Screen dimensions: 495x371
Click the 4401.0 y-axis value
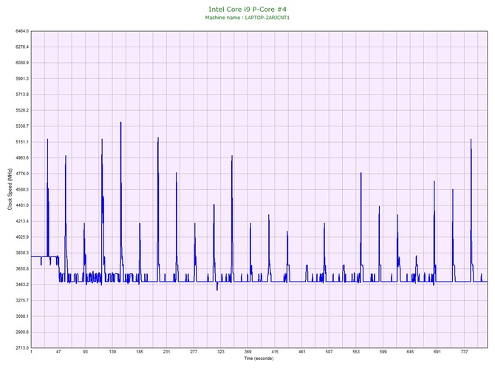pos(22,205)
